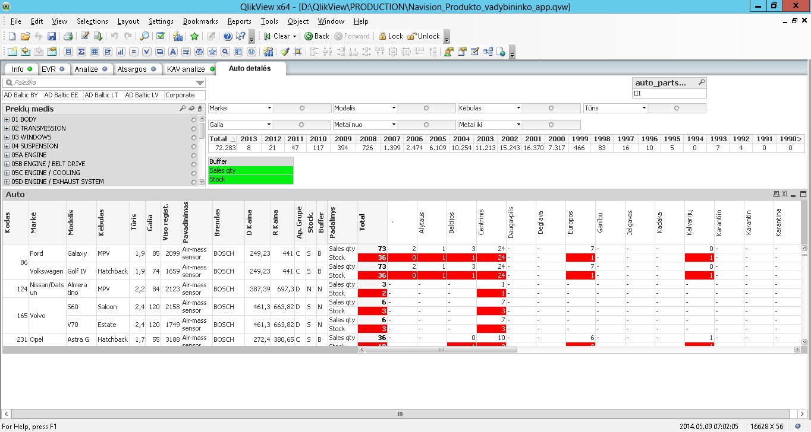This screenshot has height=432, width=811.
Task: Select the radio circle for 05C ENGINE / COOLING
Action: pos(193,173)
